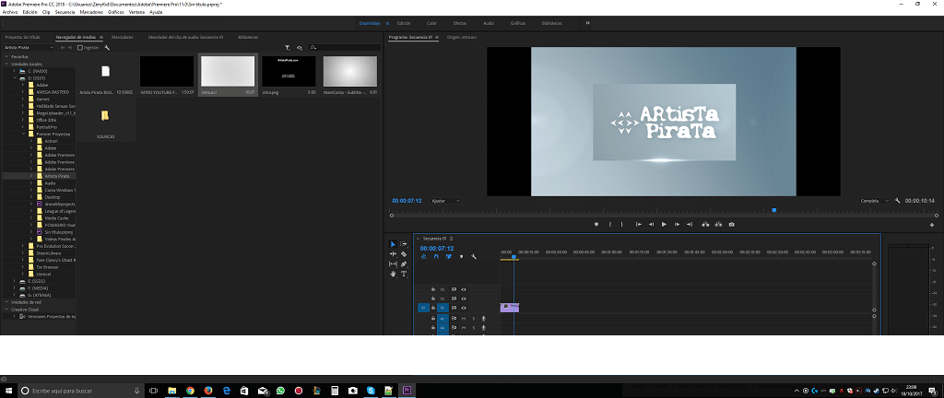Step forward one frame
The image size is (944, 398).
(677, 224)
